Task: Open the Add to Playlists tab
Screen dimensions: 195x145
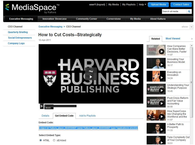Action: (x=87, y=116)
